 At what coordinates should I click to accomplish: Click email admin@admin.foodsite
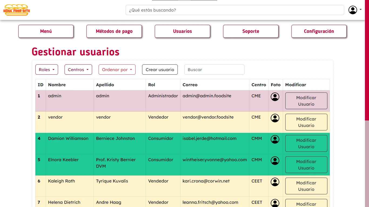[207, 96]
